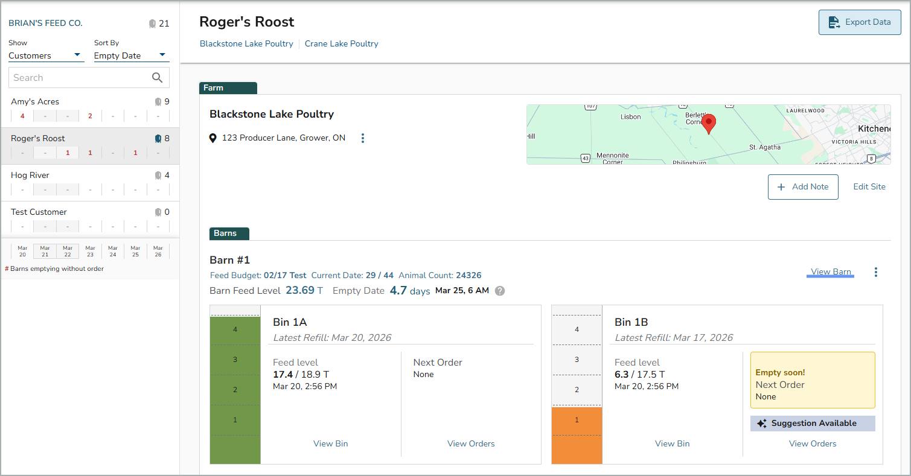This screenshot has height=476, width=911.
Task: Click Suggestion Available for Bin 1B
Action: pos(813,424)
